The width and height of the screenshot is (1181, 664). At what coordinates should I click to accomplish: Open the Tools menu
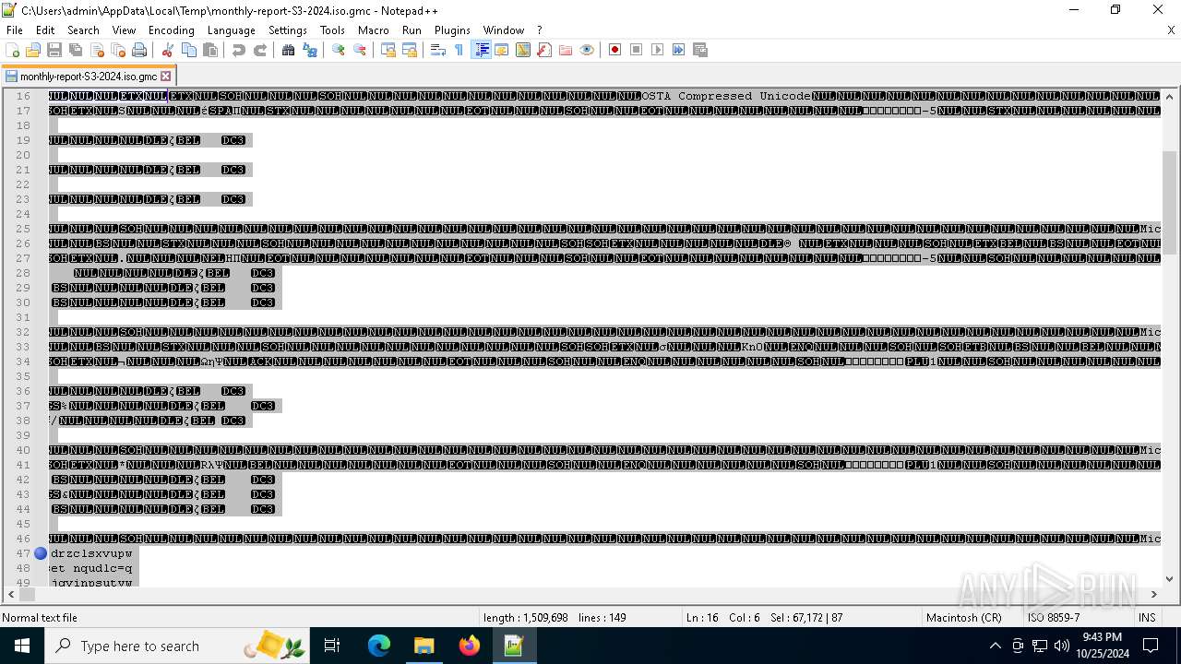tap(332, 30)
